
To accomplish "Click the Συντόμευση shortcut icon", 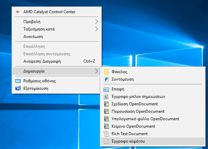I will tap(106, 79).
